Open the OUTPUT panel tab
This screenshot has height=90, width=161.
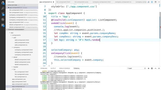(53, 68)
